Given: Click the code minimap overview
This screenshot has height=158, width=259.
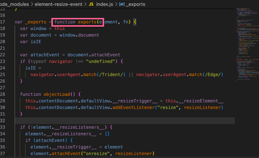Looking at the screenshot, I should pos(247,44).
